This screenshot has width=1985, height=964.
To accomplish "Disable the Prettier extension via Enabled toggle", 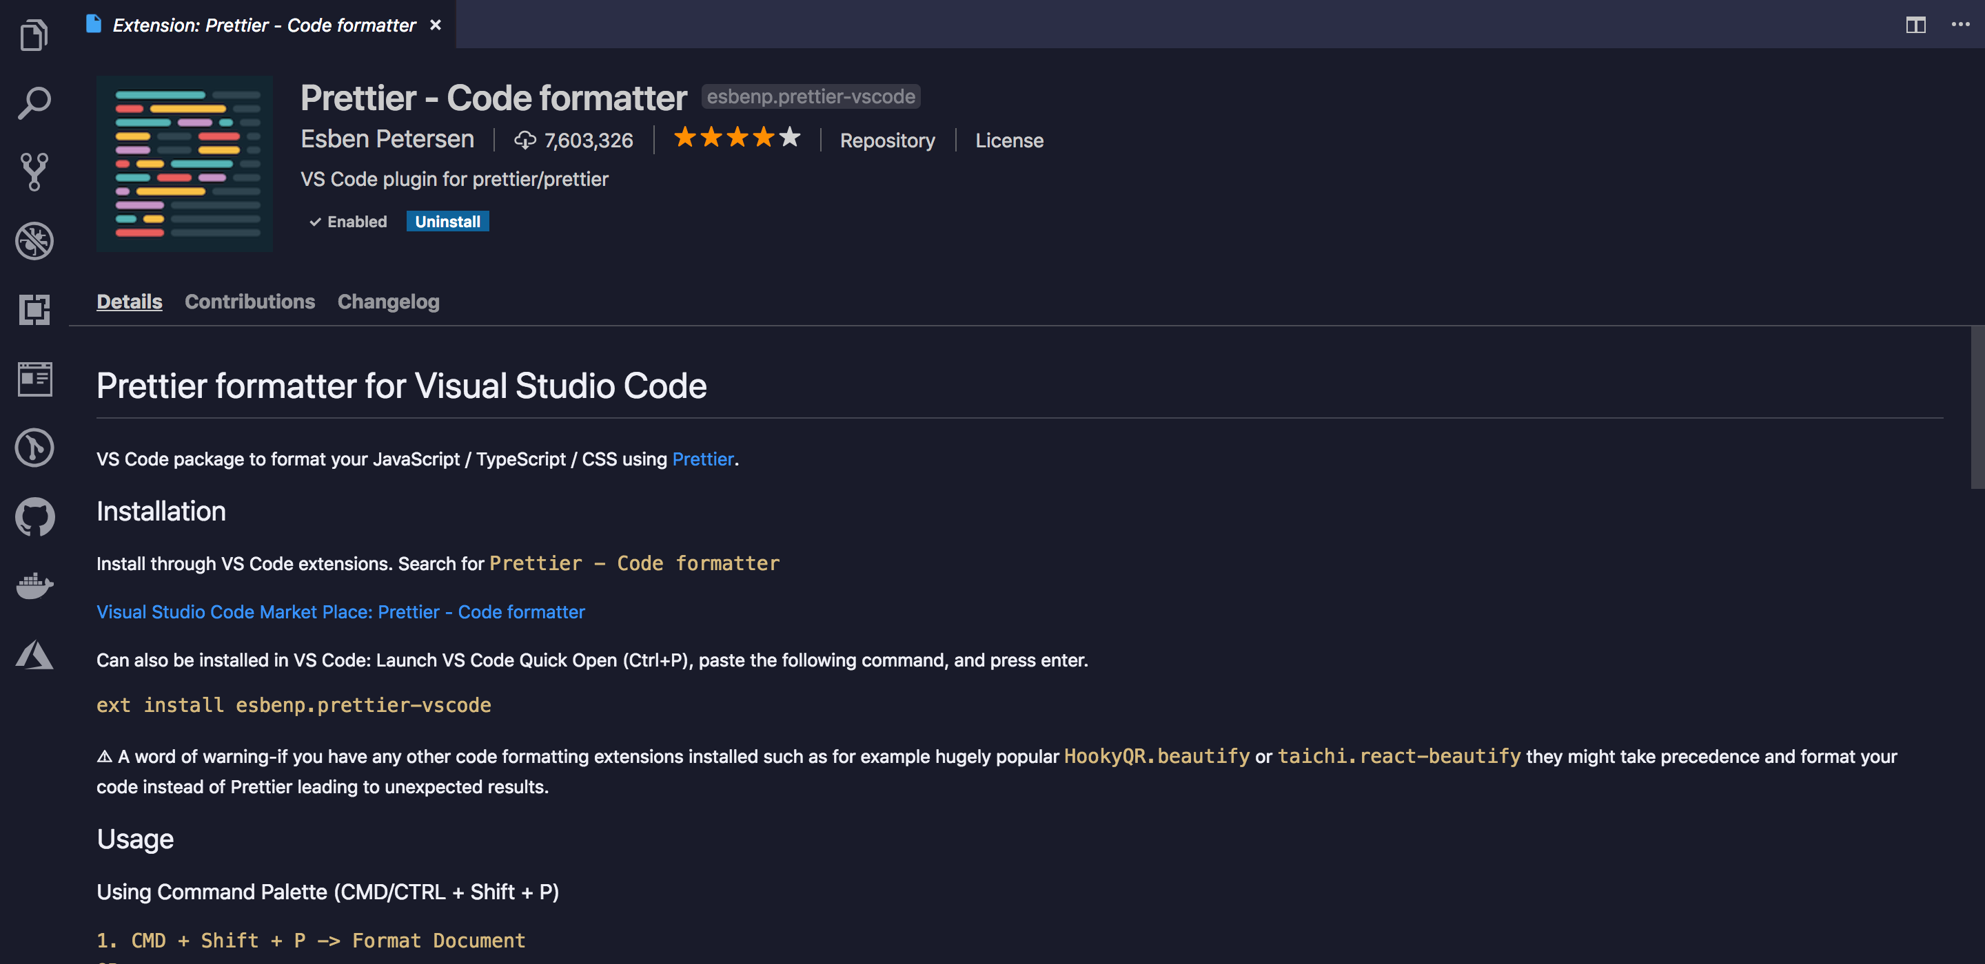I will coord(347,221).
